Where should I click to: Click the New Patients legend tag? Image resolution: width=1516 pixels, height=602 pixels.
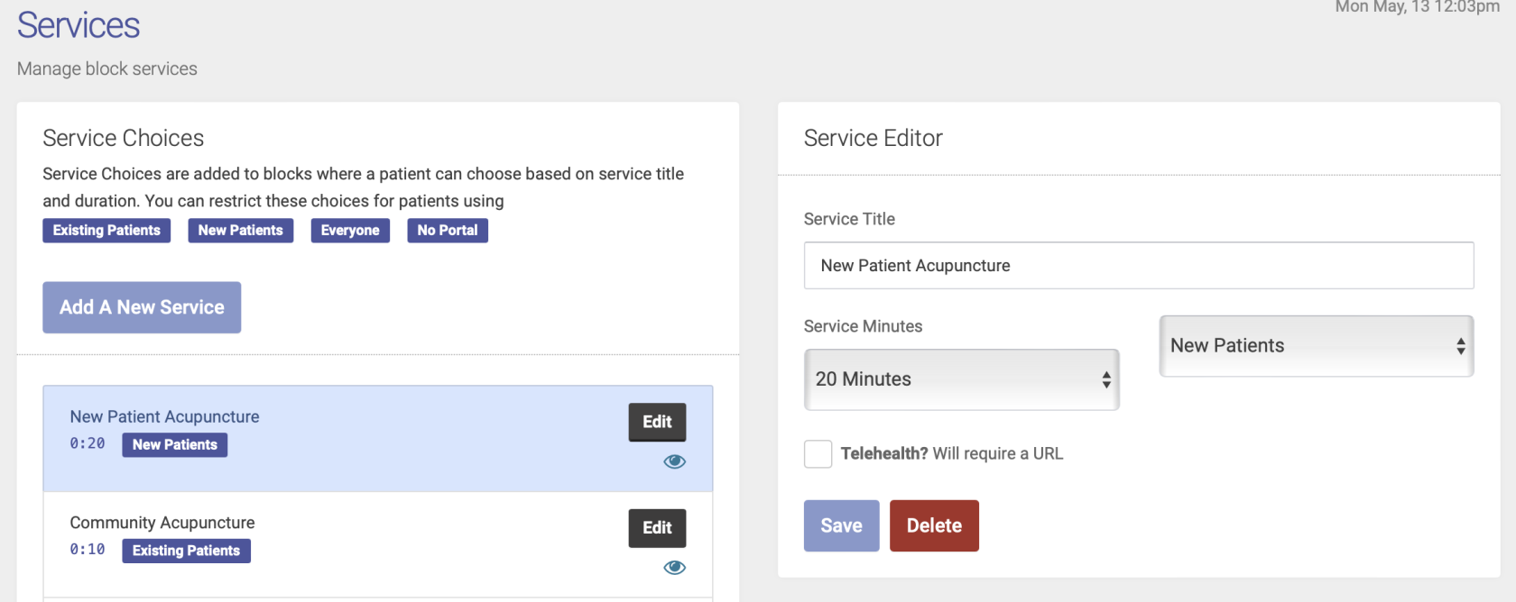point(240,231)
